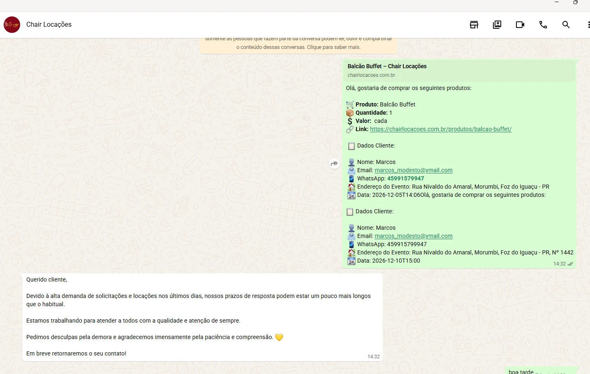Open the more options menu

click(x=589, y=25)
